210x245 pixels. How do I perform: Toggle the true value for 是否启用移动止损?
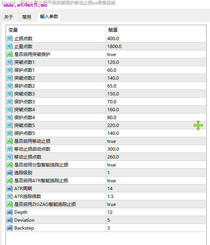pos(156,141)
